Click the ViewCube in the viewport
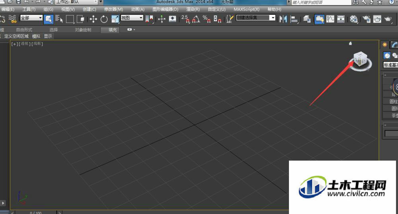This screenshot has width=398, height=214. (x=361, y=59)
